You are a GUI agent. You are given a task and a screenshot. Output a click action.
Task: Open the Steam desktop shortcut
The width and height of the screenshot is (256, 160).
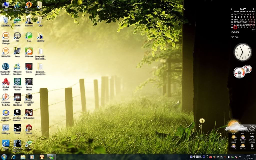pos(17,128)
